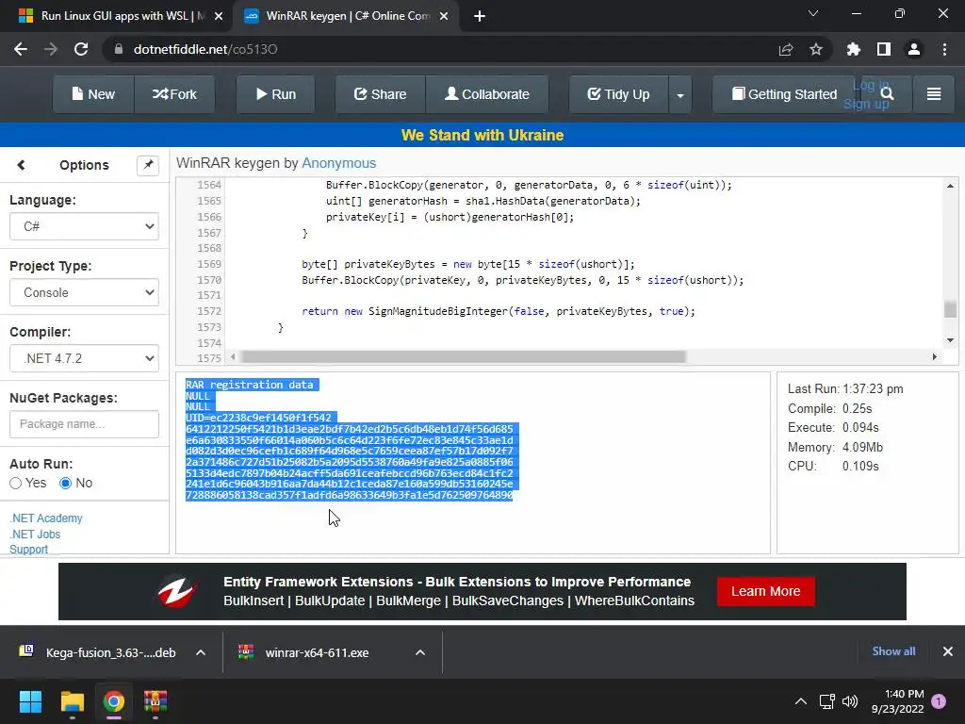Select Yes for Auto Run
965x724 pixels.
coord(16,484)
